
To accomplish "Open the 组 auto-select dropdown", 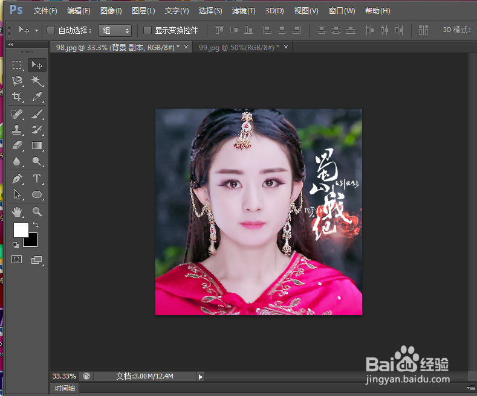I will [x=115, y=30].
